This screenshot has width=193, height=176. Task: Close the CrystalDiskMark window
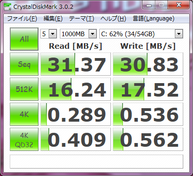(x=179, y=5)
